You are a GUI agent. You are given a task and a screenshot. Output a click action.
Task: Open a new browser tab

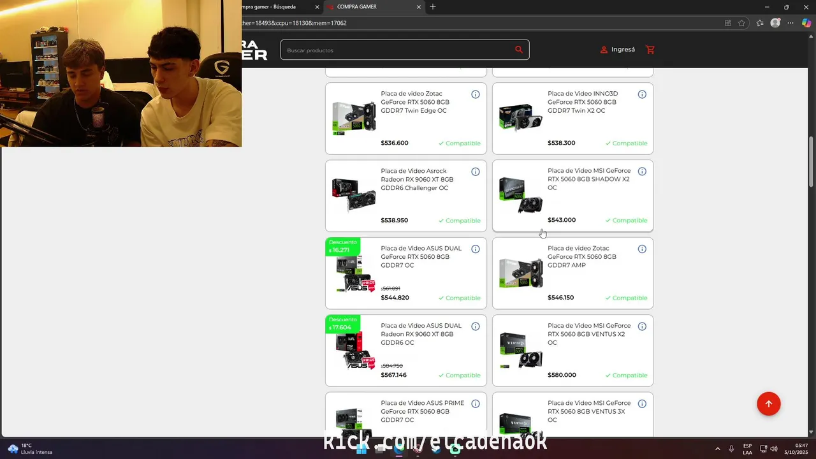tap(433, 7)
